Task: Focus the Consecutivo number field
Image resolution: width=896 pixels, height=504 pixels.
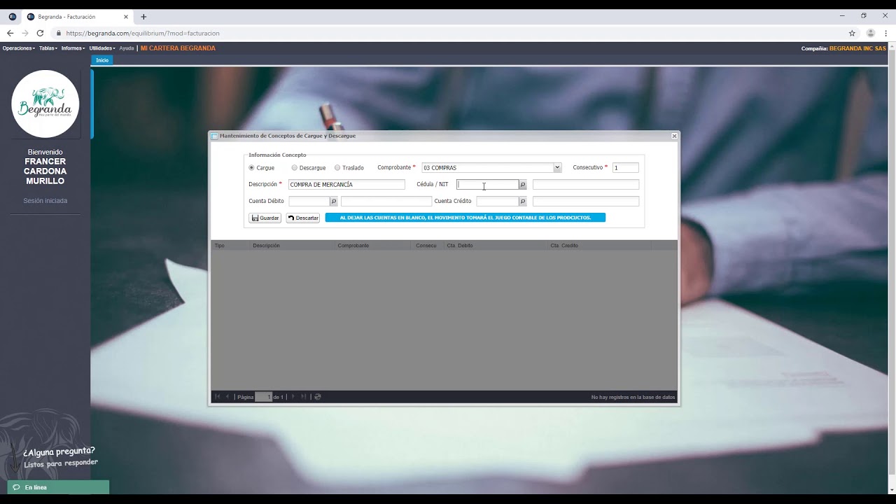Action: point(626,168)
